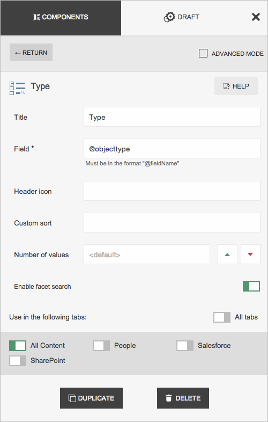Increase number of values with green arrow
268x422 pixels.
(227, 254)
